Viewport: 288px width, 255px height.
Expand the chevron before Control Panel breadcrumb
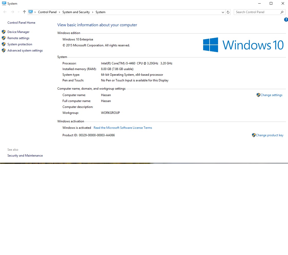point(35,12)
